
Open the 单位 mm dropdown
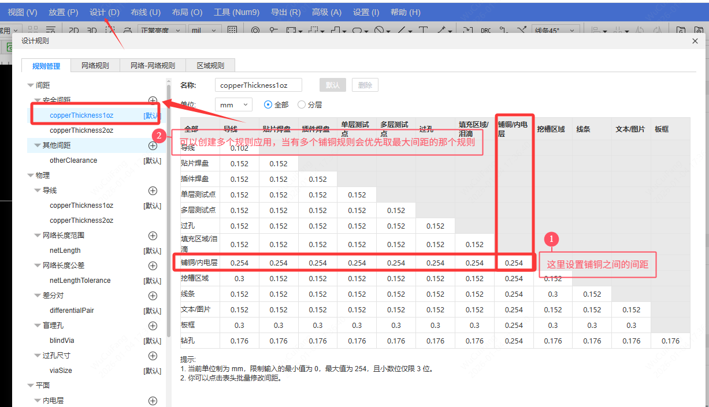tap(233, 105)
